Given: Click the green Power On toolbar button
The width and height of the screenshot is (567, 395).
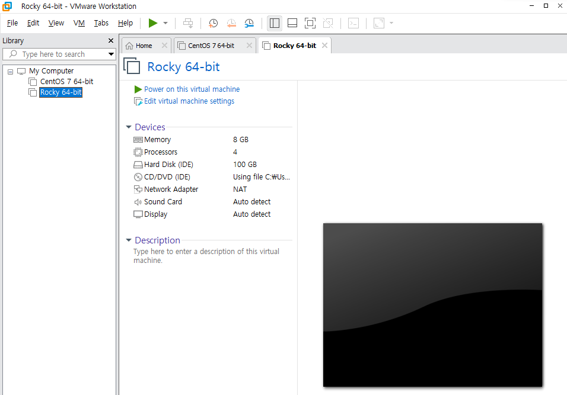Looking at the screenshot, I should [153, 23].
